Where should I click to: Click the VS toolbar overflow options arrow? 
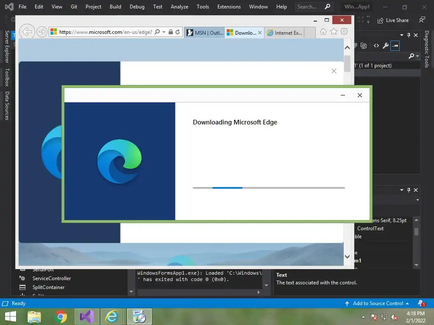(x=368, y=20)
